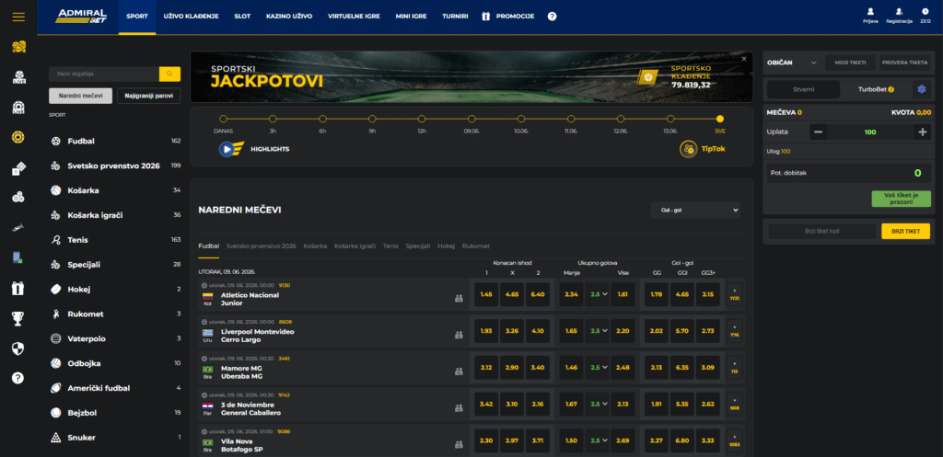
Task: Open statistics icon for Liverpool Montevideo match
Action: click(x=459, y=335)
